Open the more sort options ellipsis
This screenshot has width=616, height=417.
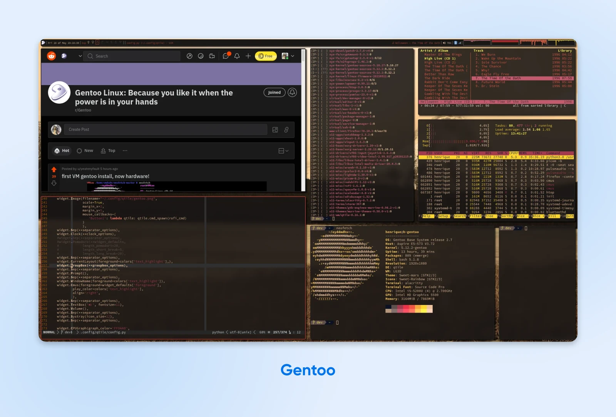point(125,151)
